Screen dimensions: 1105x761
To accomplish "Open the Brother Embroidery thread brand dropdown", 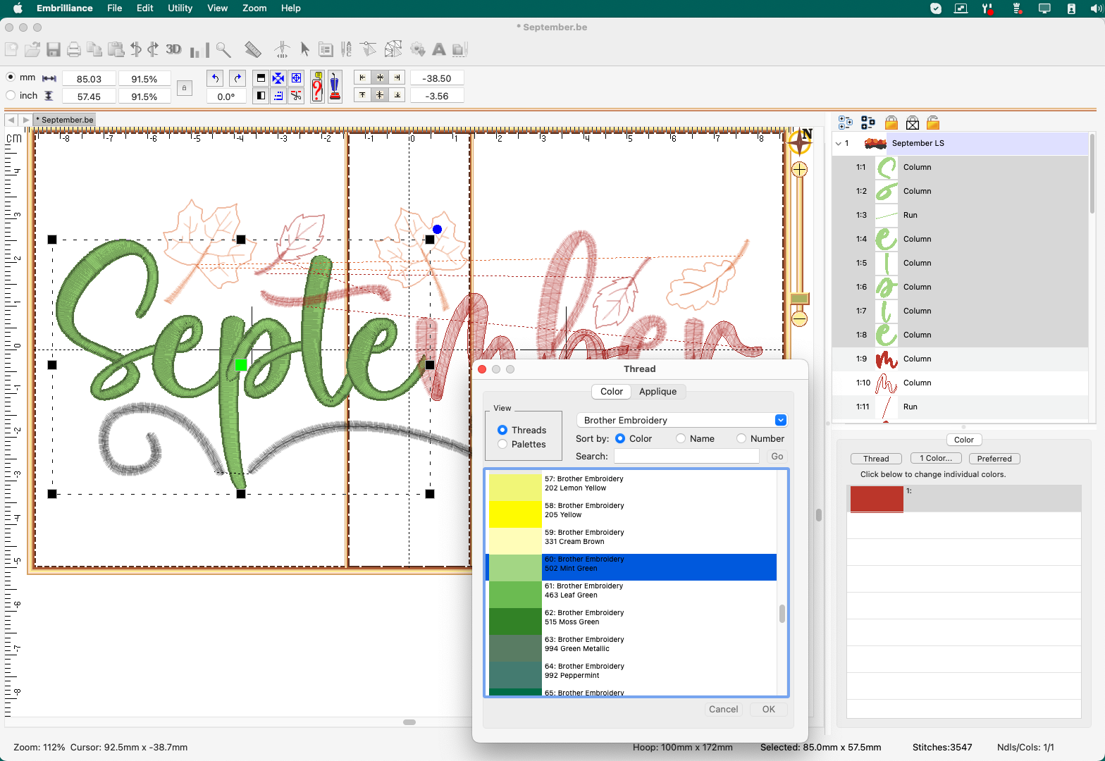I will point(780,420).
